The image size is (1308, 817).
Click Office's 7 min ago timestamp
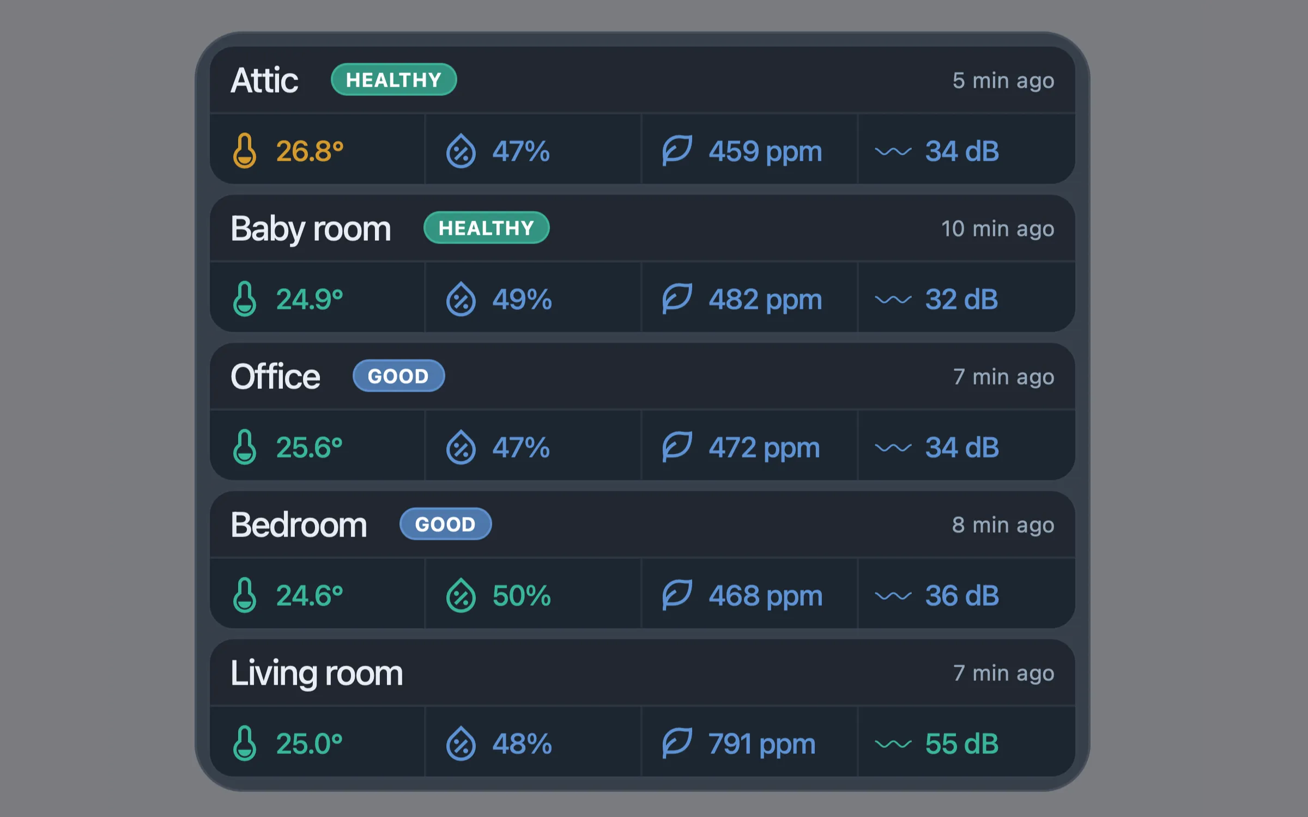(1003, 377)
